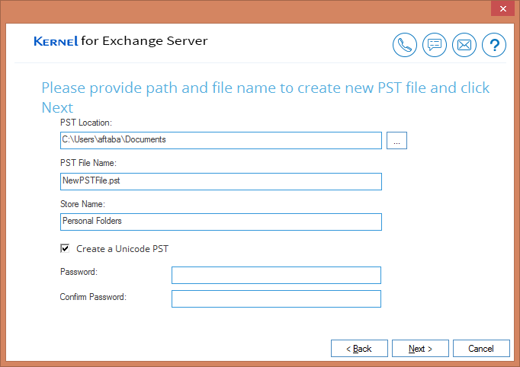Browse PST location with the ellipsis button
This screenshot has width=520, height=367.
(x=396, y=140)
